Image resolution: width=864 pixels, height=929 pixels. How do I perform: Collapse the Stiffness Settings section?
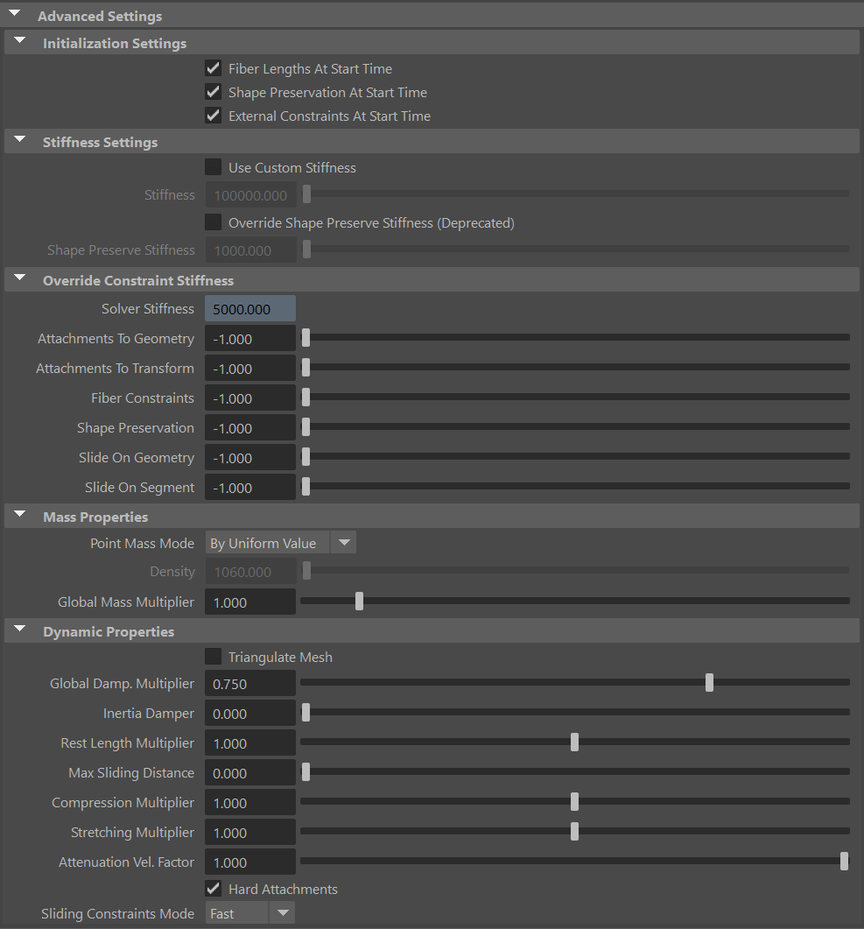coord(19,139)
